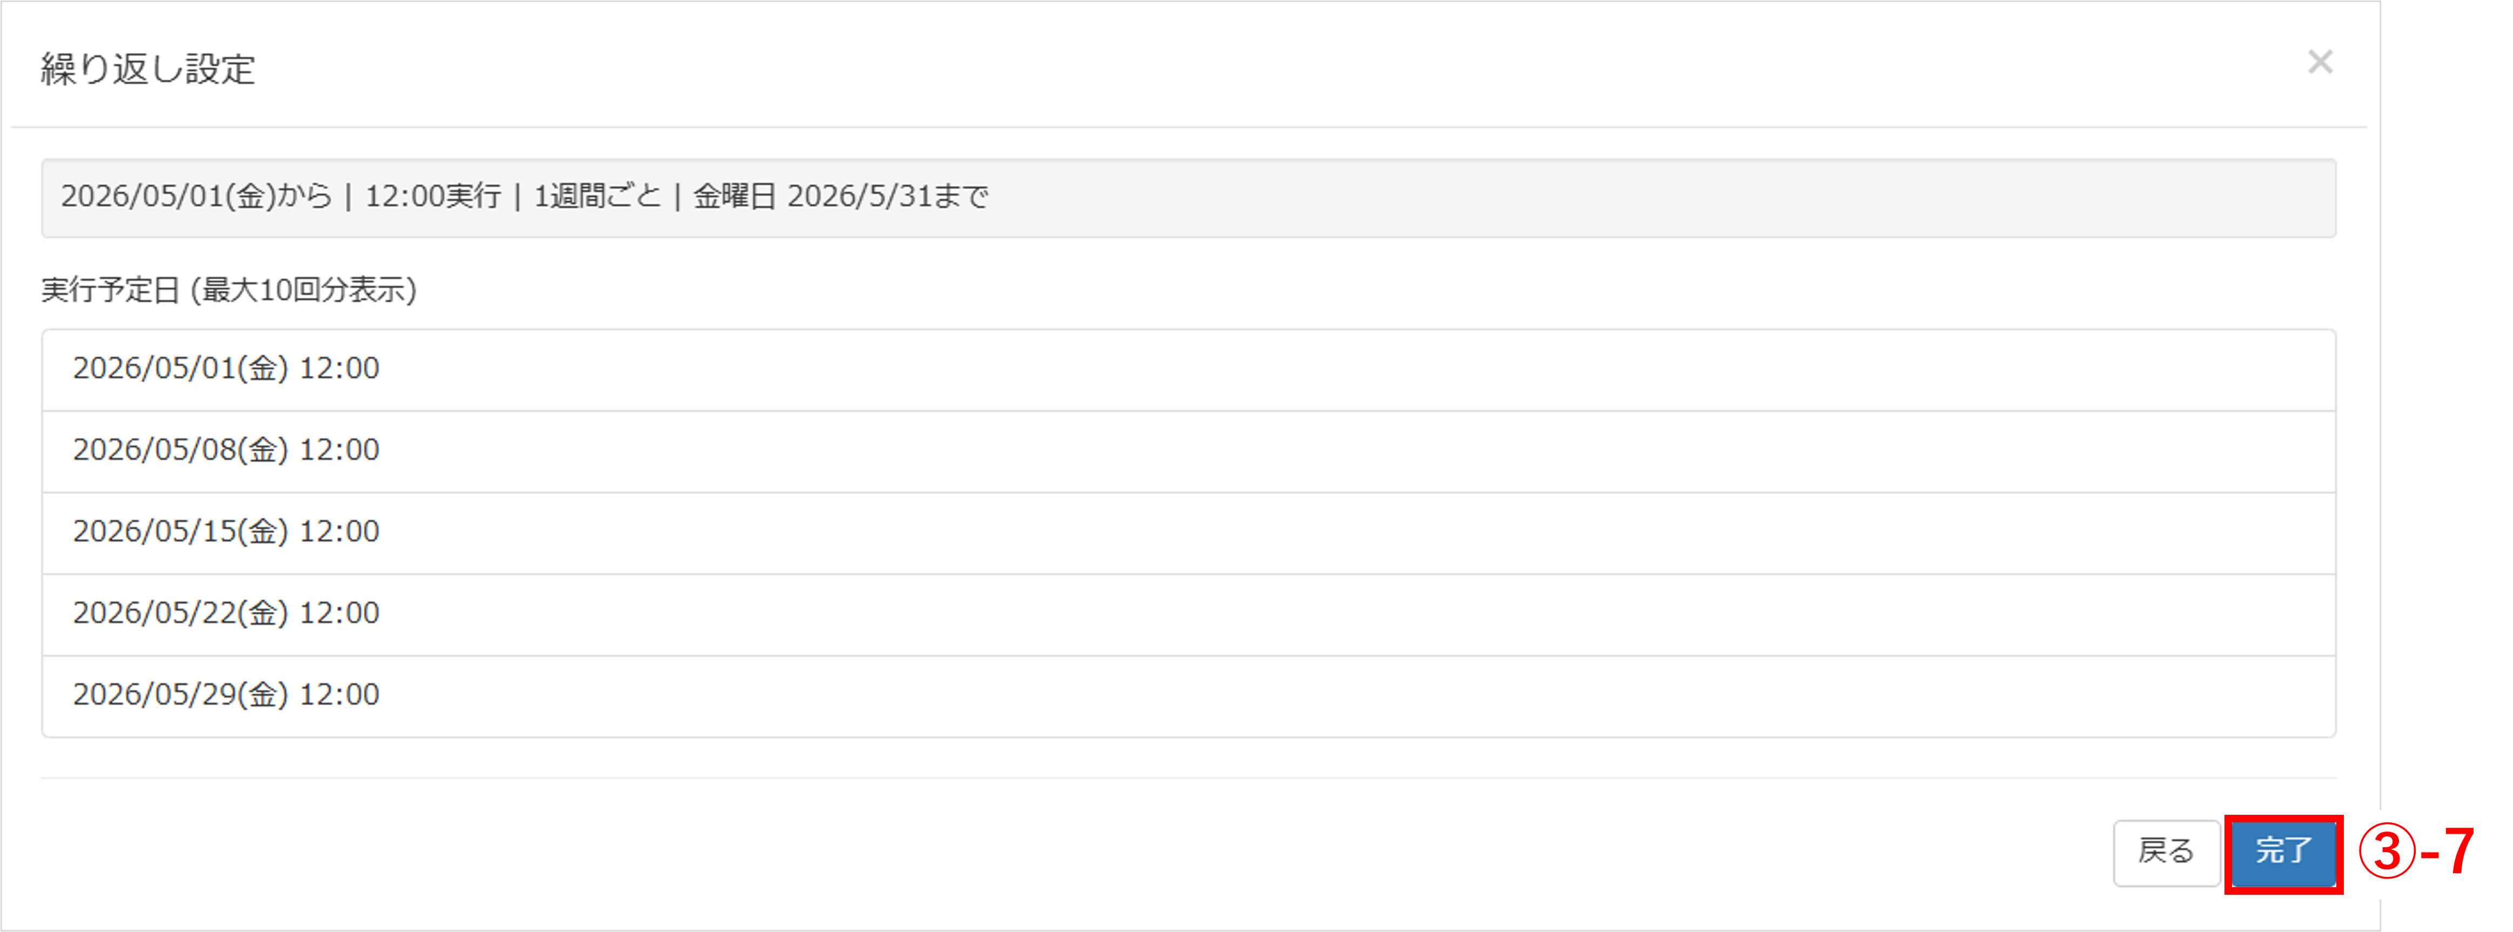Viewport: 2513px width, 932px height.
Task: Click the 実行予定日 (最大10回分表示) label
Action: pyautogui.click(x=229, y=291)
